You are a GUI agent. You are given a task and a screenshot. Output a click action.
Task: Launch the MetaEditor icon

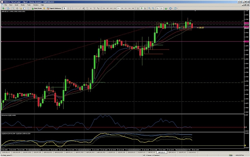pos(44,8)
